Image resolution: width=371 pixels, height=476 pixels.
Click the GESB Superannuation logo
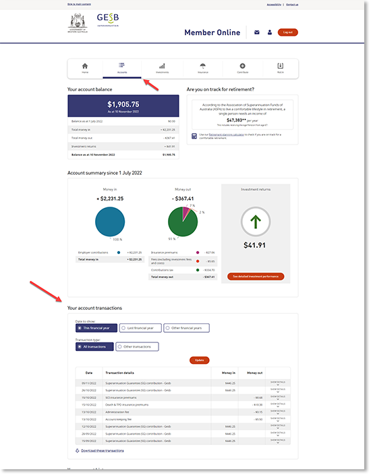[109, 20]
